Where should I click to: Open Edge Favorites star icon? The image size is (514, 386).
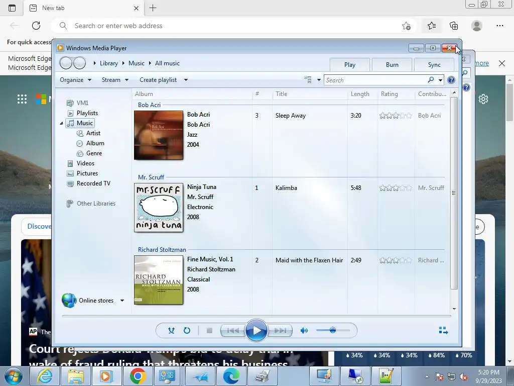tap(432, 26)
